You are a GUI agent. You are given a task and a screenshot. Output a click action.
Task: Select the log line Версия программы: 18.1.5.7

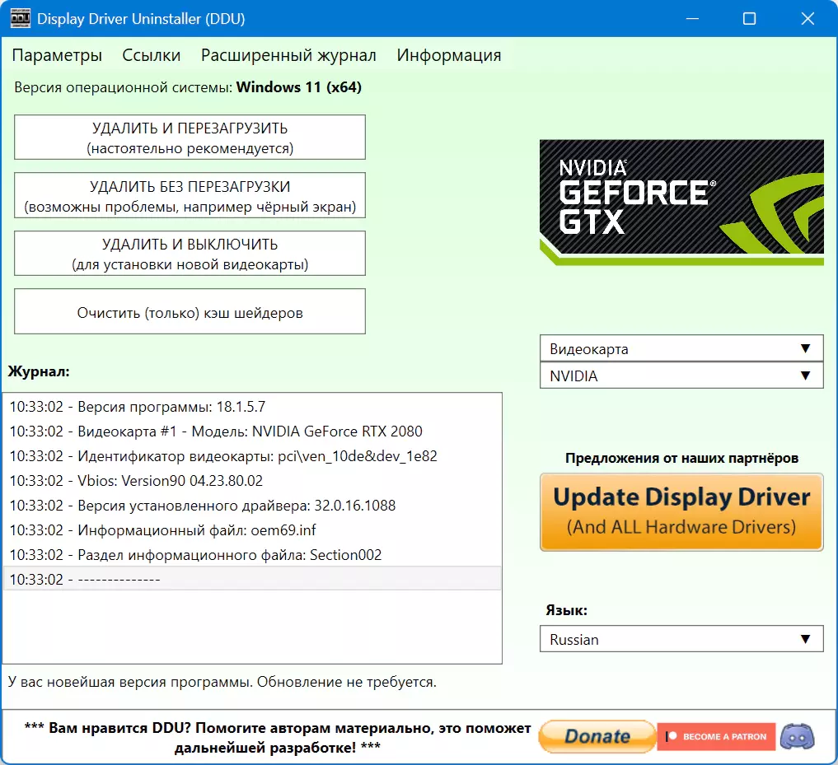pos(252,407)
